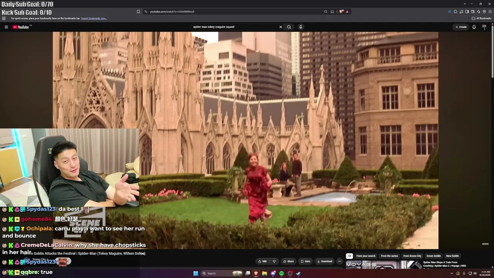This screenshot has height=278, width=494.
Task: Open the Voyage train video thumbnail
Action: click(x=383, y=265)
